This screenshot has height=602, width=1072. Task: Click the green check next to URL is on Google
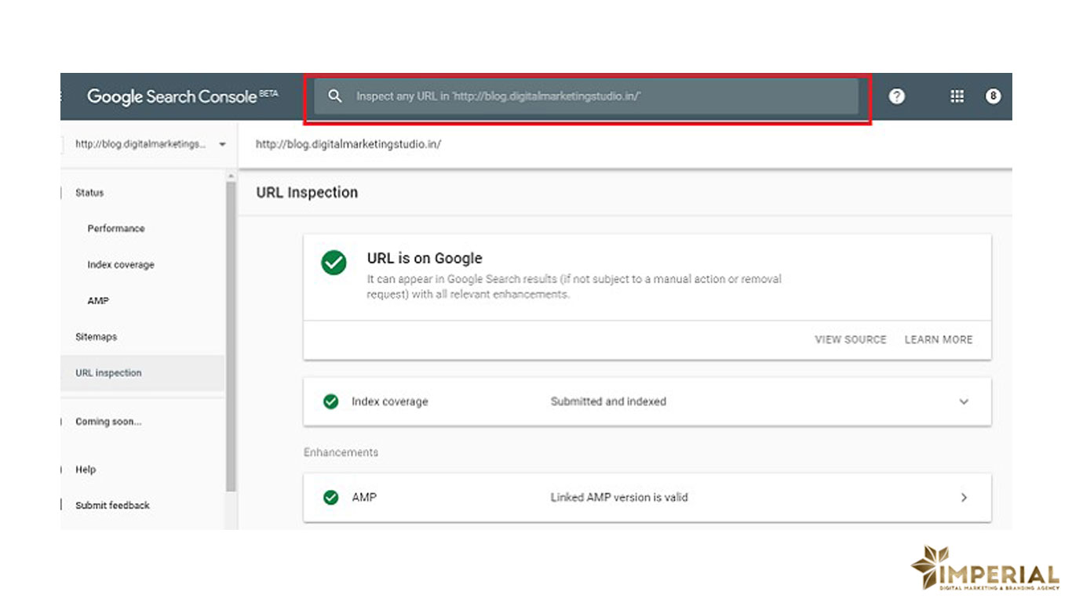(x=334, y=263)
